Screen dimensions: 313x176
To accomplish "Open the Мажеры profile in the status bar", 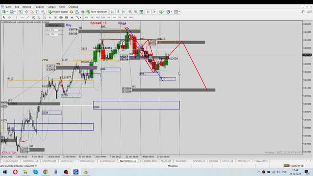I will point(173,166).
